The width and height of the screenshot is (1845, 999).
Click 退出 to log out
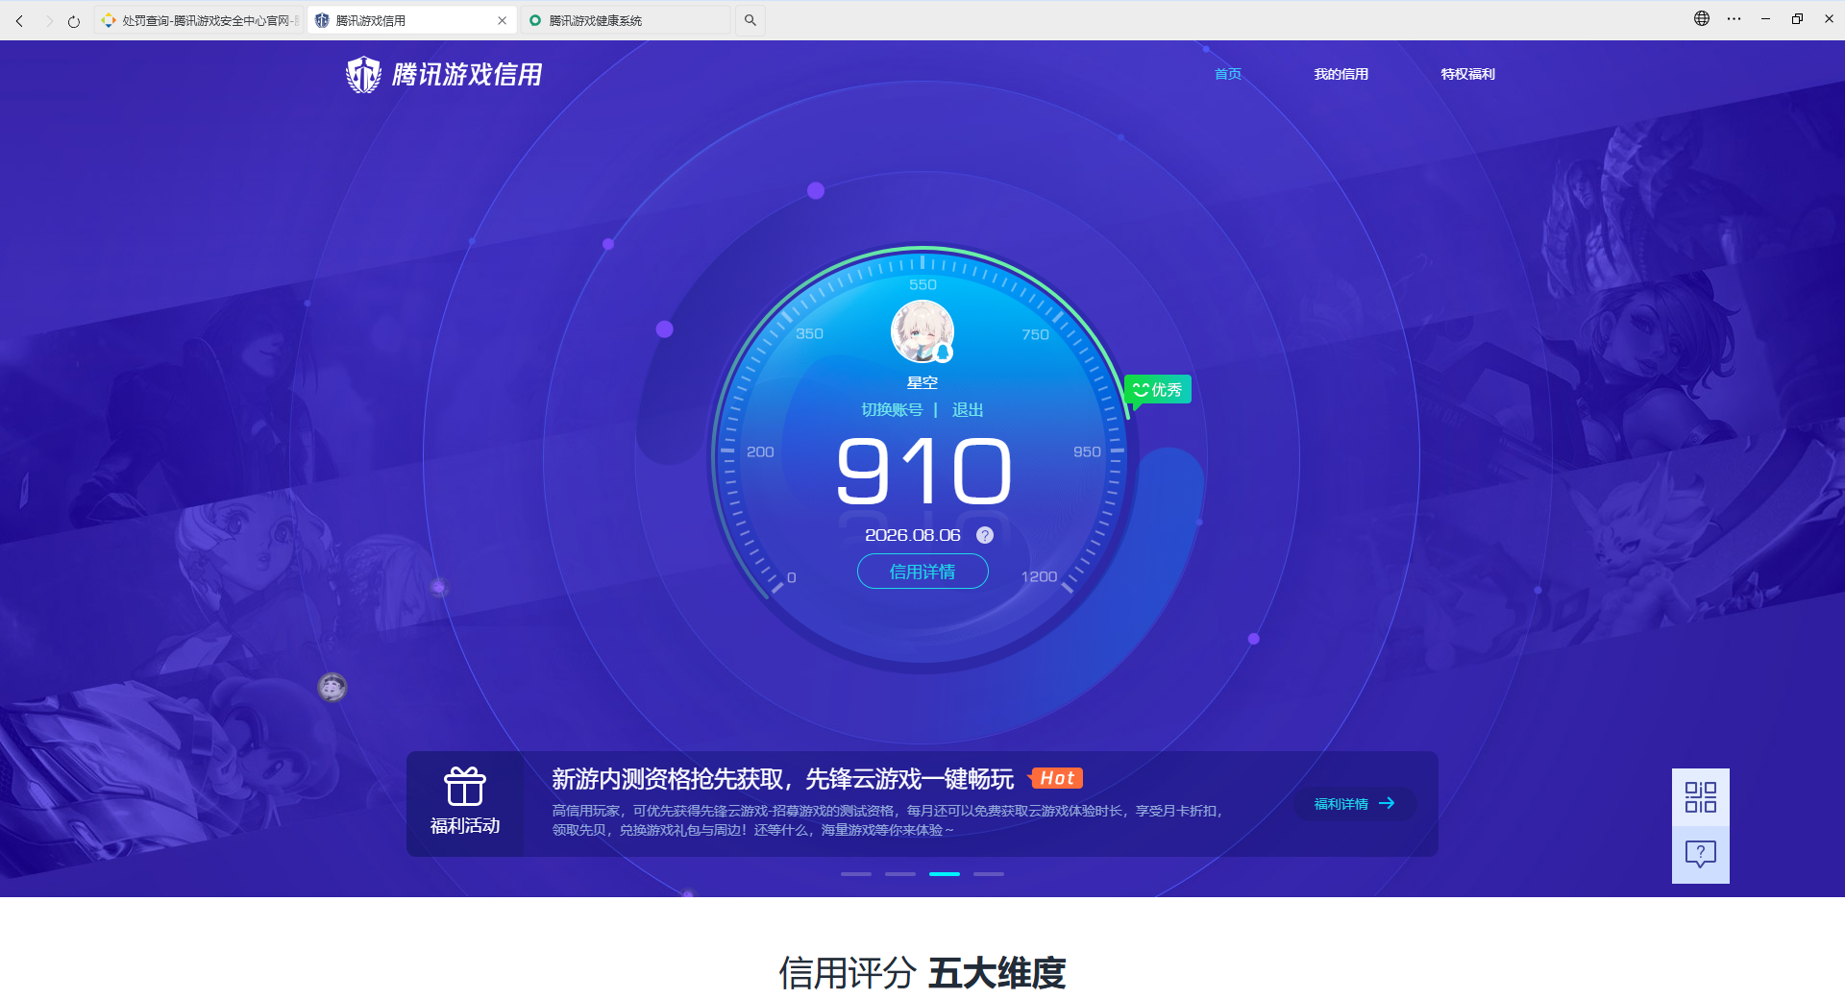(968, 410)
